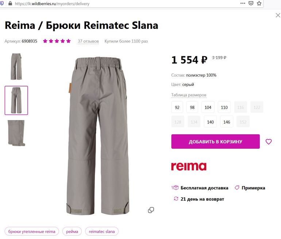Close the product popup with the X
Image resolution: width=281 pixels, height=239 pixels.
coord(278,15)
